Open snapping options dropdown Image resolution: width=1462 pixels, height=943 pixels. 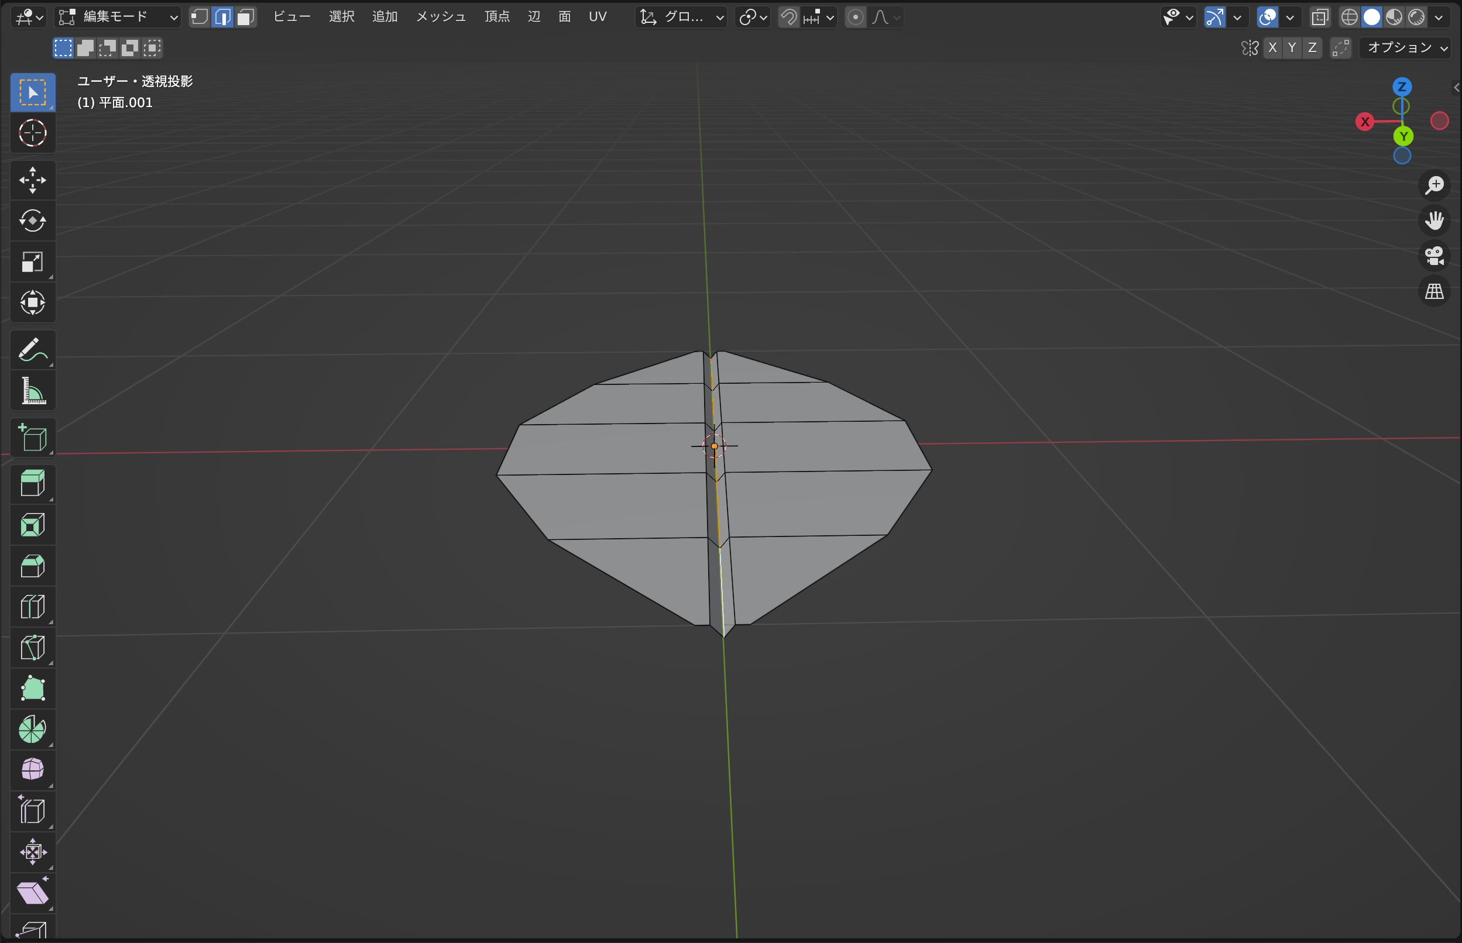click(x=819, y=17)
